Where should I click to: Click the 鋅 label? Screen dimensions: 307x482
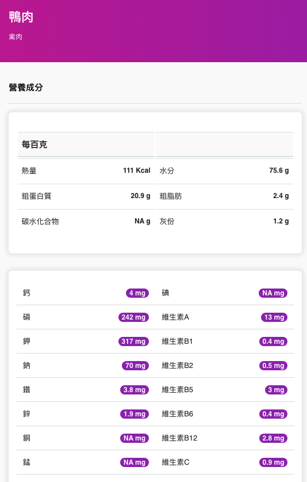click(26, 413)
